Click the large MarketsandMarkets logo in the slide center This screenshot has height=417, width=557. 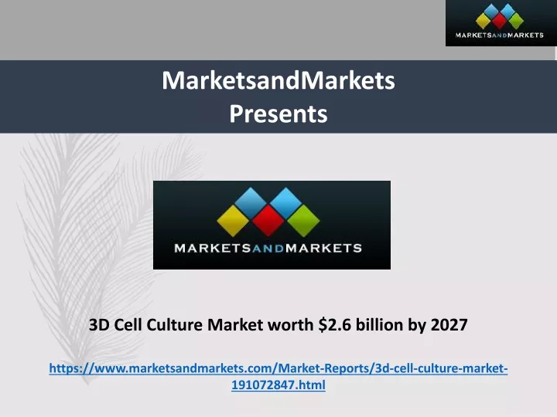(272, 225)
